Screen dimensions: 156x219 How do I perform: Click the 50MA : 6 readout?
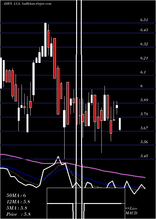(16, 196)
